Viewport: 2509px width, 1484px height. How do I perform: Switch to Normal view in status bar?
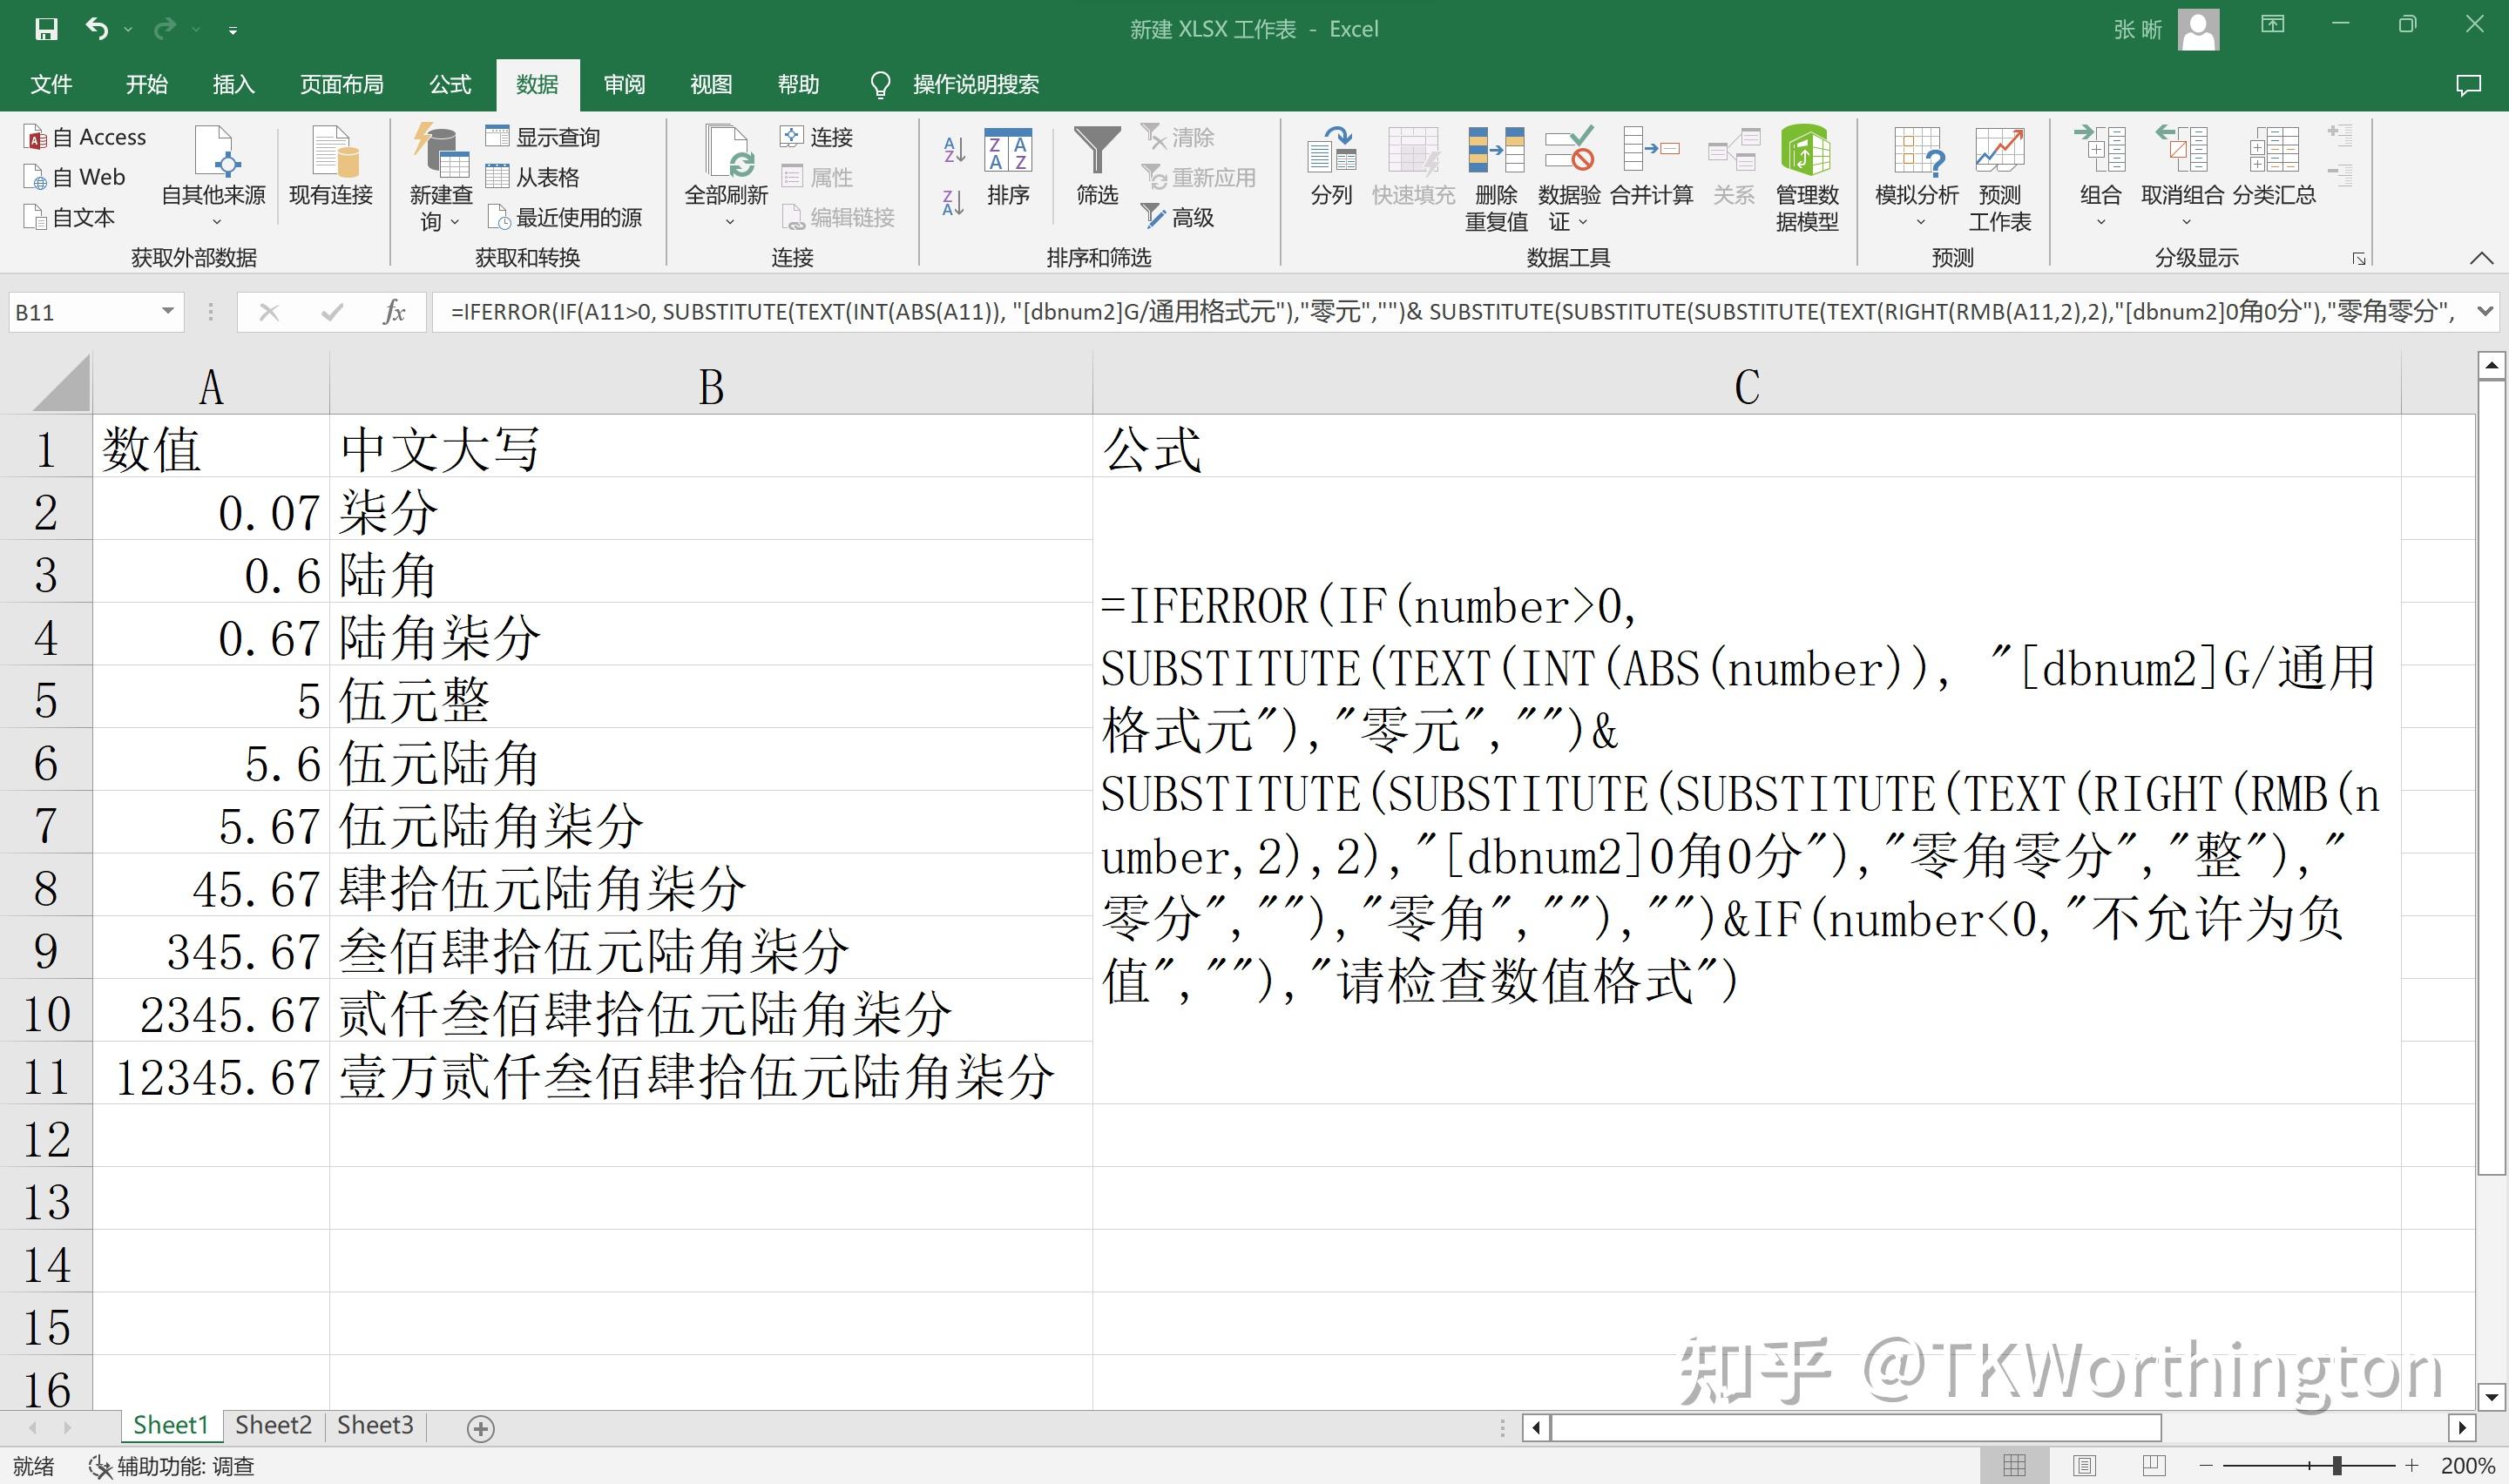pyautogui.click(x=2015, y=1466)
